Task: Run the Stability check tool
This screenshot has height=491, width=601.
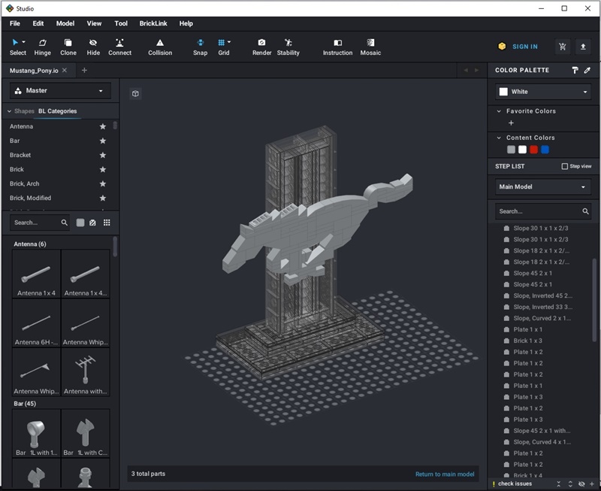Action: tap(288, 47)
